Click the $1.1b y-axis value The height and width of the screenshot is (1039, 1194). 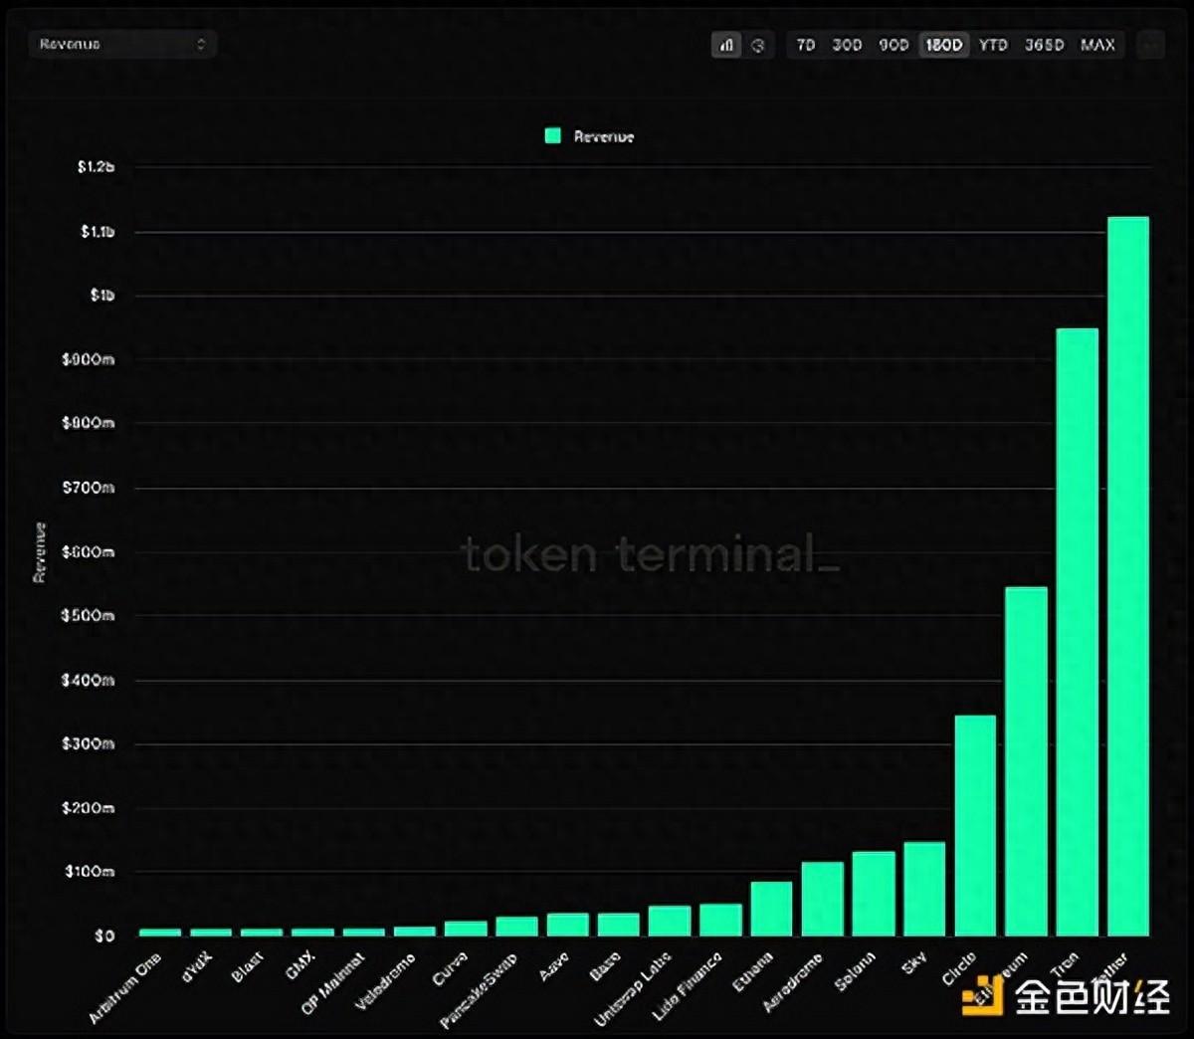pyautogui.click(x=98, y=232)
